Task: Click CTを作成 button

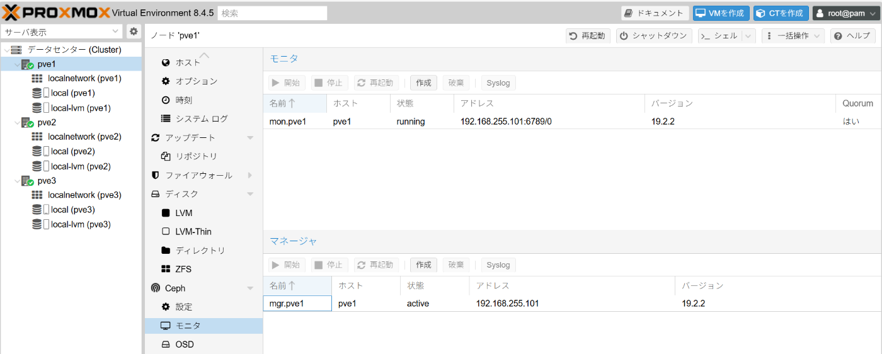Action: pyautogui.click(x=781, y=13)
